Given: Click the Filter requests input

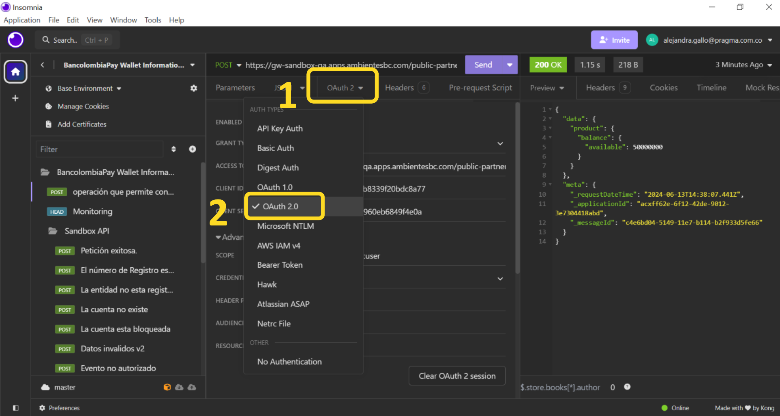Looking at the screenshot, I should pyautogui.click(x=100, y=149).
